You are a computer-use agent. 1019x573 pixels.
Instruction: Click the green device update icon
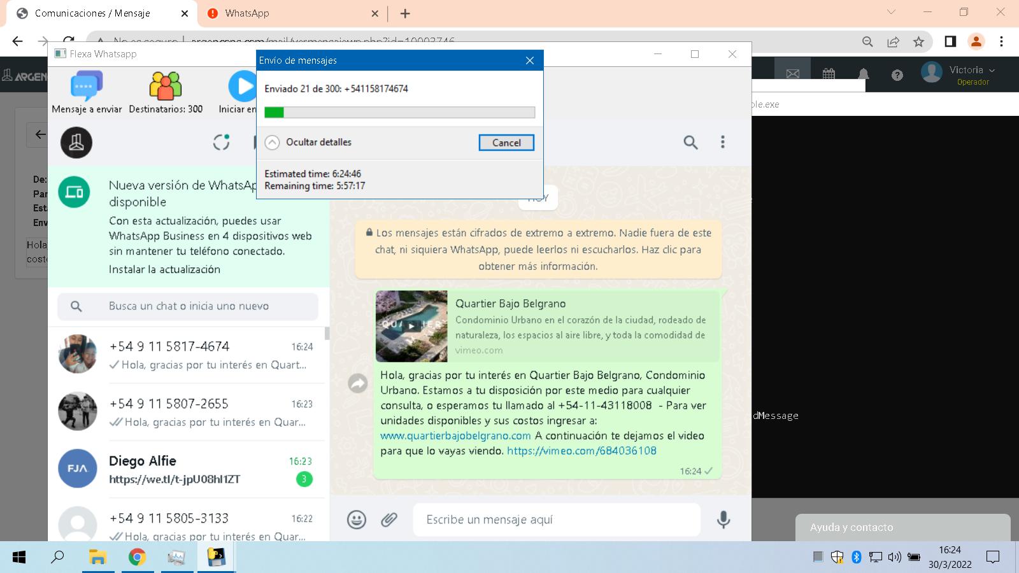(x=75, y=192)
